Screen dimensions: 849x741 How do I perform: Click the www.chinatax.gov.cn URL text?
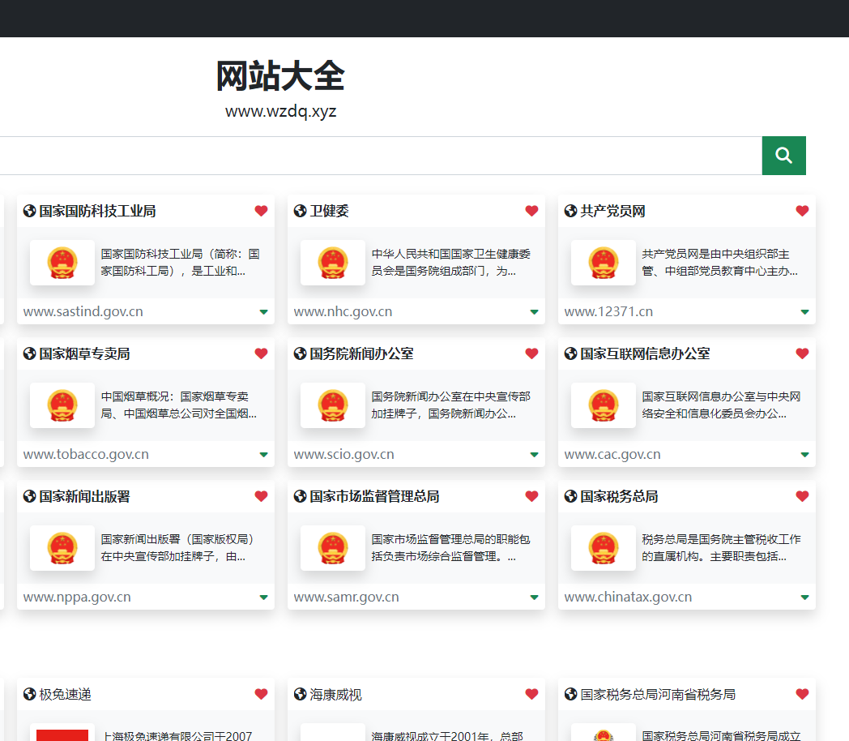(x=628, y=597)
